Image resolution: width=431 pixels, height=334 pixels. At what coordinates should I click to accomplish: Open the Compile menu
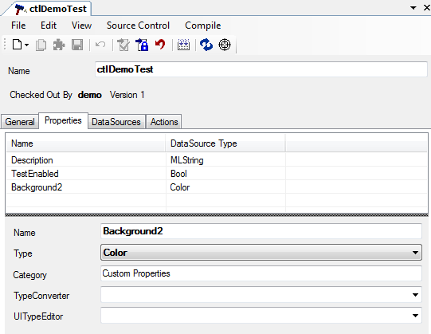coord(203,26)
